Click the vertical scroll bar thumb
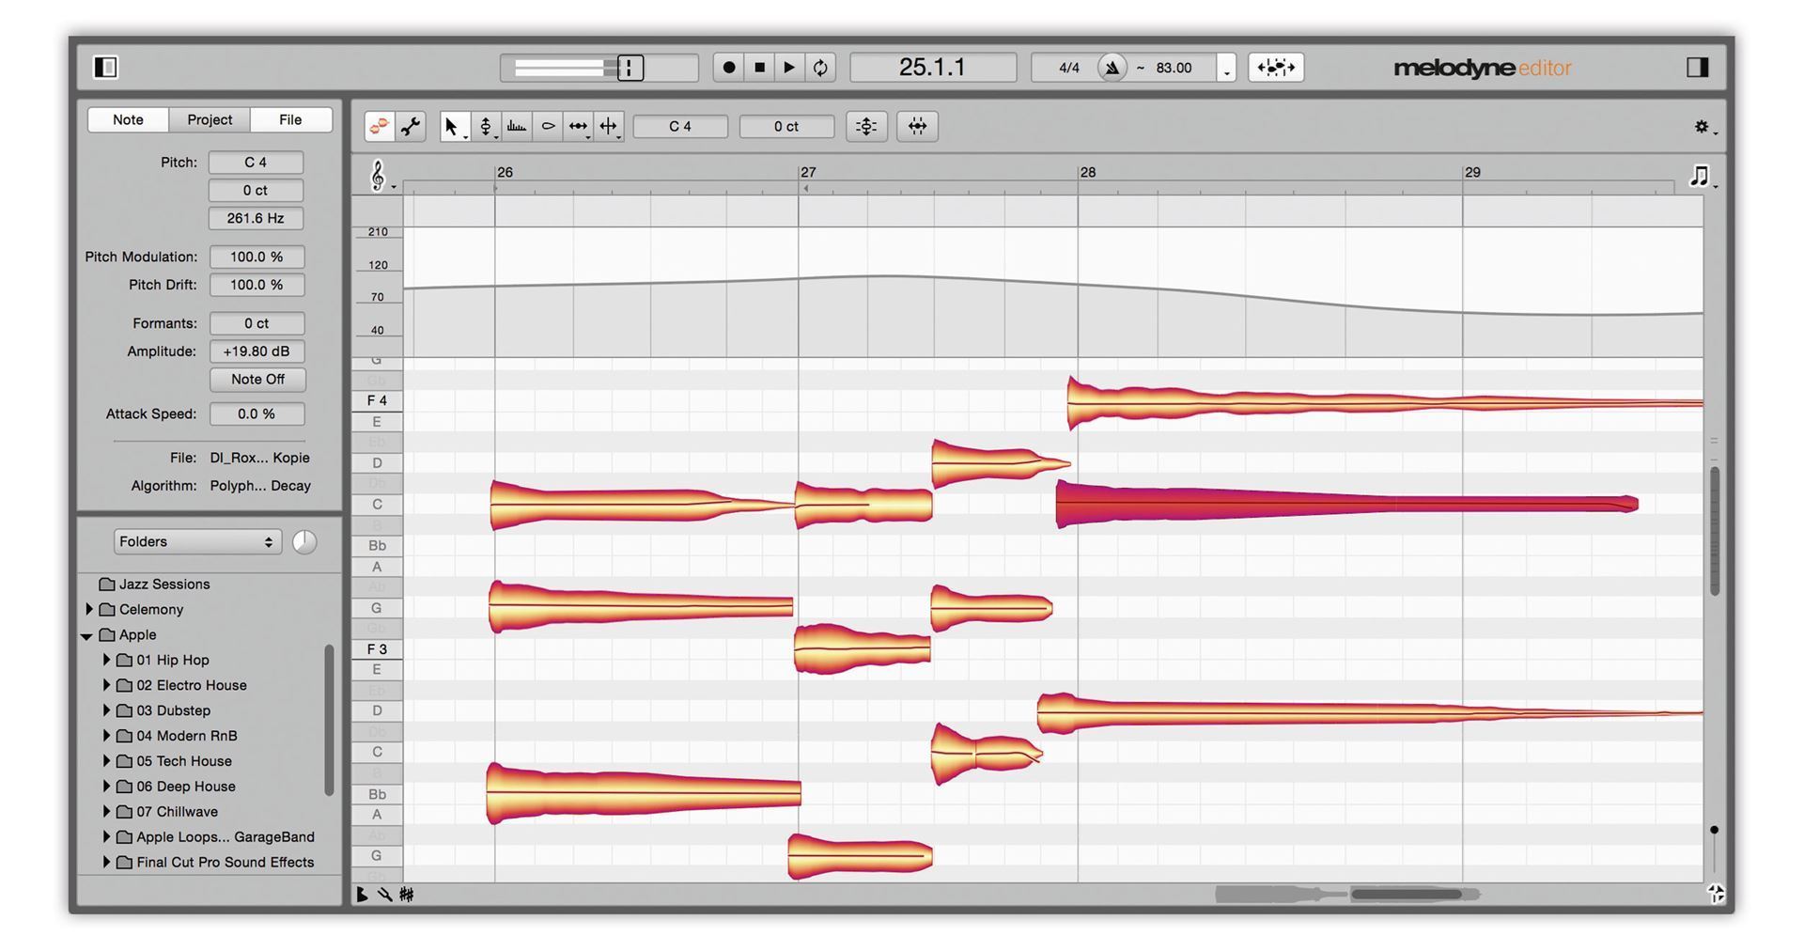Image resolution: width=1804 pixels, height=951 pixels. [x=1714, y=531]
